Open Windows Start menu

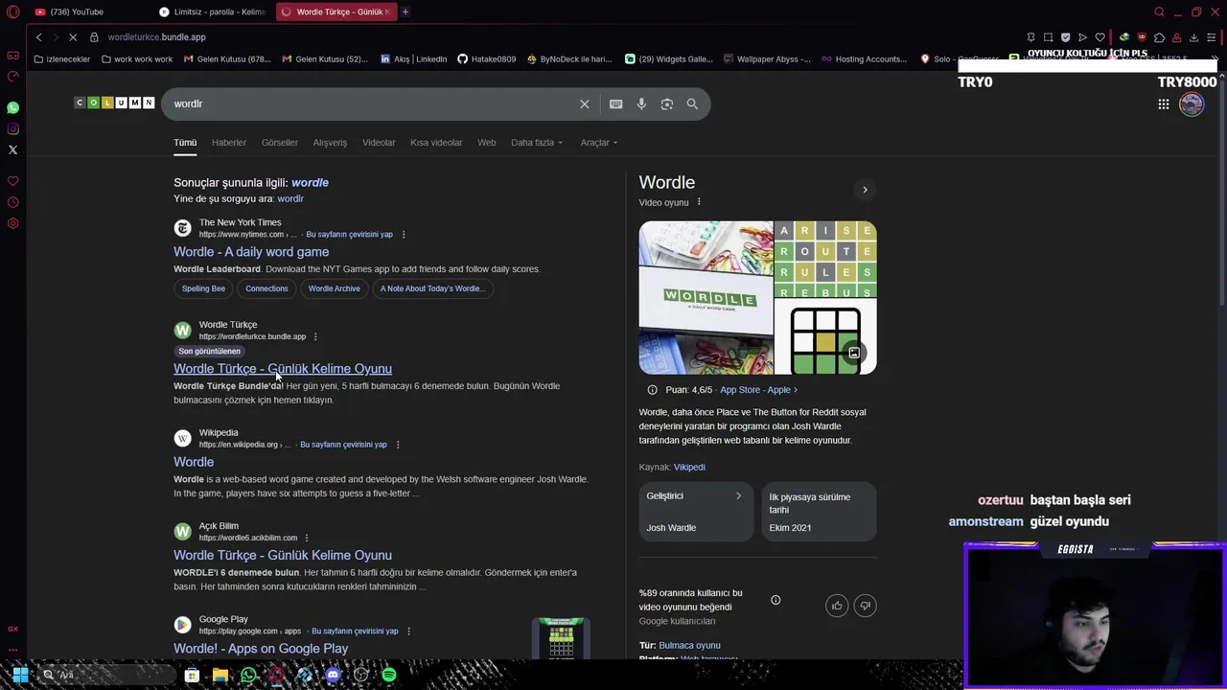(x=19, y=675)
